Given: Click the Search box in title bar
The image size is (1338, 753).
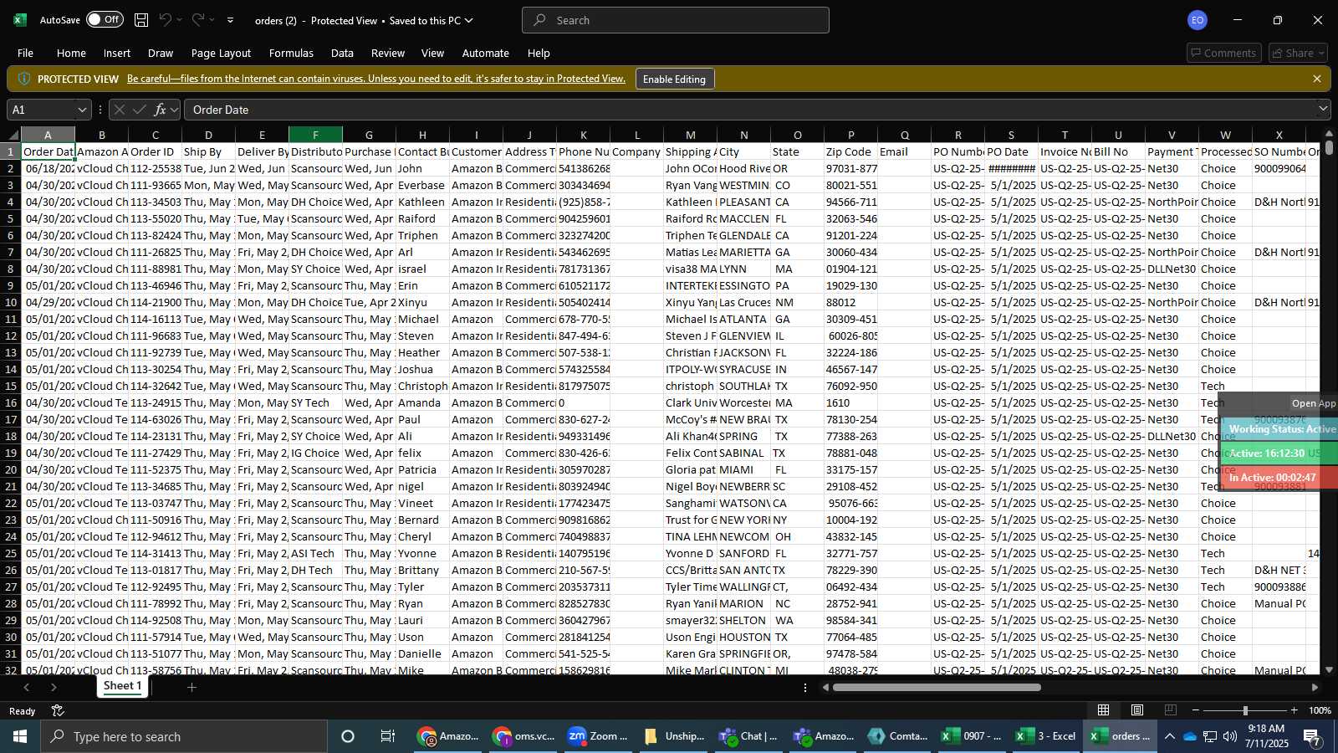Looking at the screenshot, I should coord(676,20).
